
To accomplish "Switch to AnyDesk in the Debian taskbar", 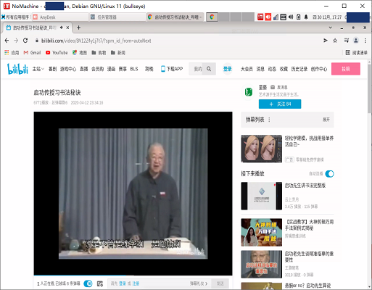I will tap(60, 17).
